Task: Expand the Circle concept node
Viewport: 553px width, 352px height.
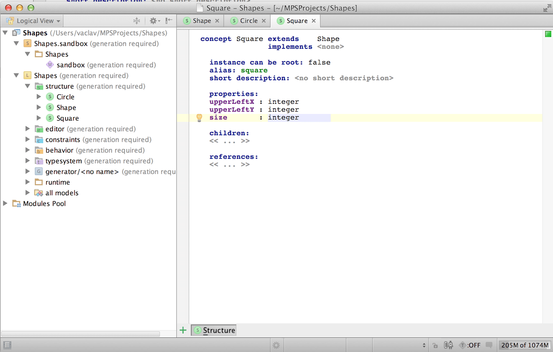Action: [x=39, y=97]
